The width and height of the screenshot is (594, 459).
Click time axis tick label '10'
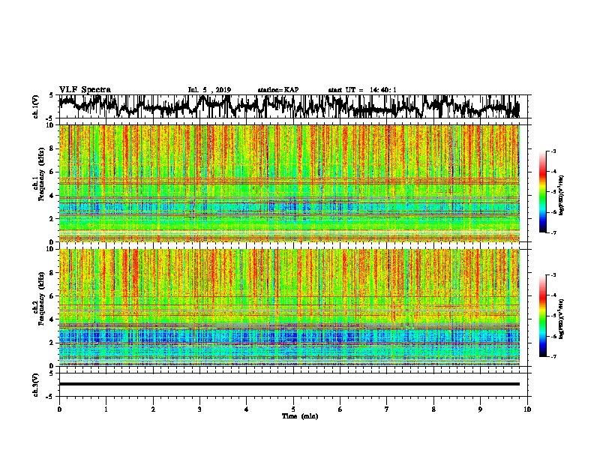click(527, 409)
